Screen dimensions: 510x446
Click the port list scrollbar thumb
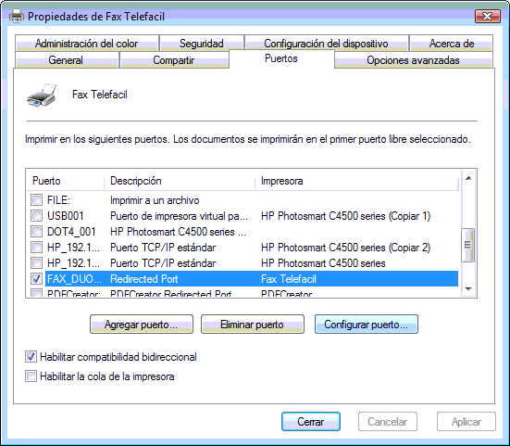pyautogui.click(x=468, y=245)
